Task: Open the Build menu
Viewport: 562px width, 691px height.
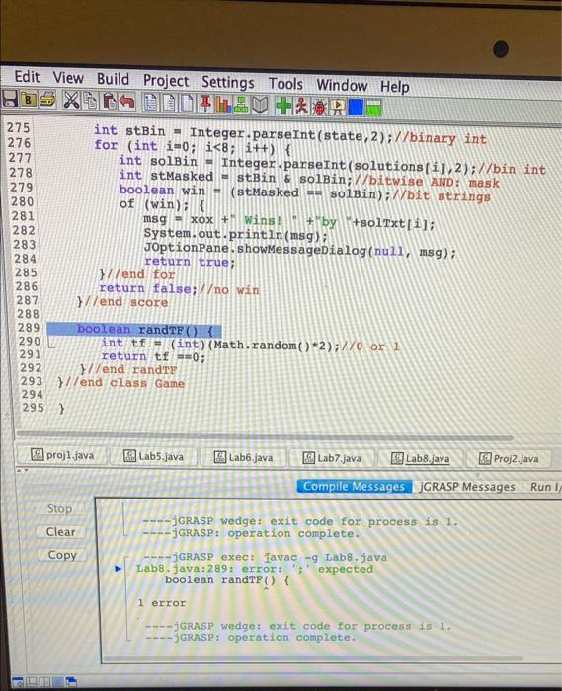Action: pos(113,79)
